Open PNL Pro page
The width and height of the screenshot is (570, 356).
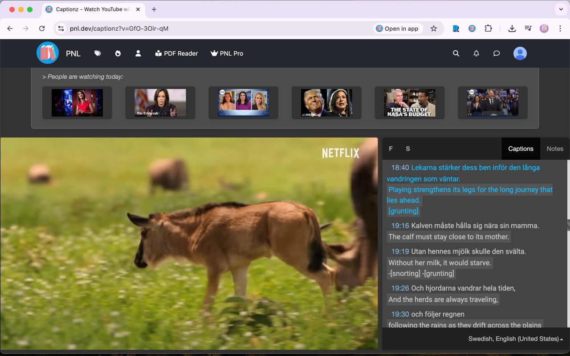pos(227,53)
